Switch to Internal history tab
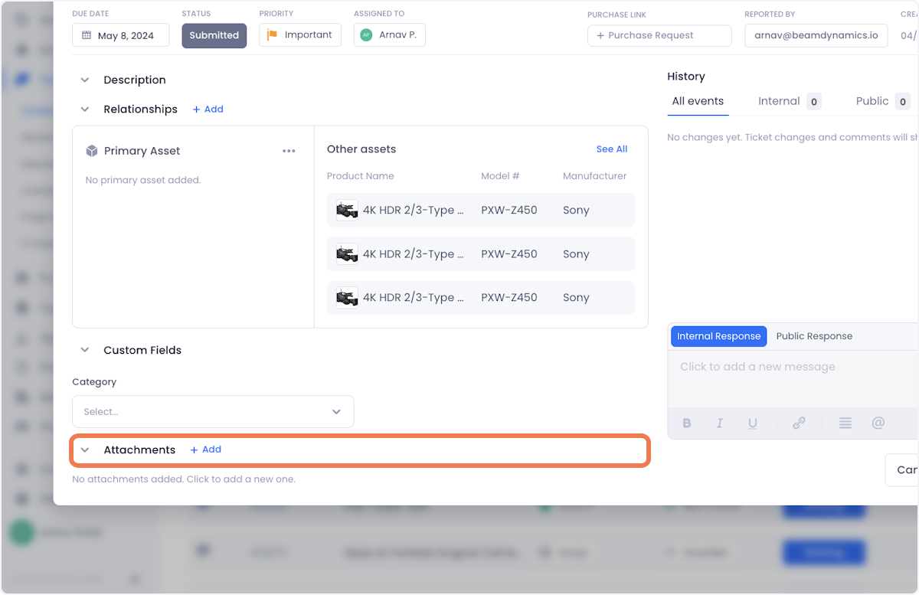Viewport: 919px width, 595px height. tap(790, 101)
